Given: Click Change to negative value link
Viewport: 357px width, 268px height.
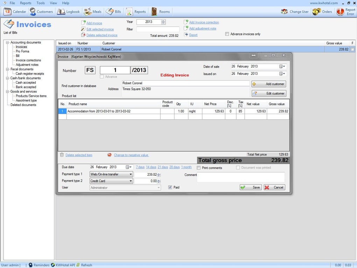Looking at the screenshot, I should point(131,155).
